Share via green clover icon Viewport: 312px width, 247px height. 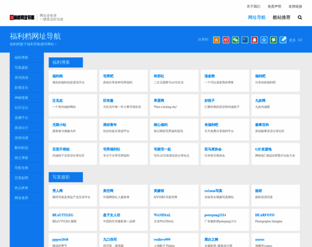tap(273, 40)
